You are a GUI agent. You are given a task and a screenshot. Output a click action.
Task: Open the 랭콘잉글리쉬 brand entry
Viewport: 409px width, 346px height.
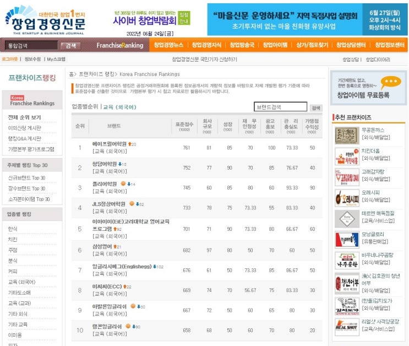(107, 326)
